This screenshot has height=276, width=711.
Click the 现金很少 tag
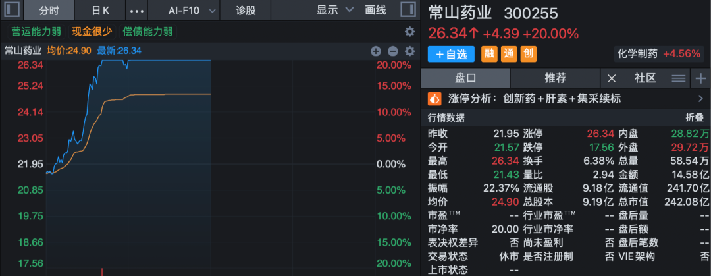tap(92, 32)
